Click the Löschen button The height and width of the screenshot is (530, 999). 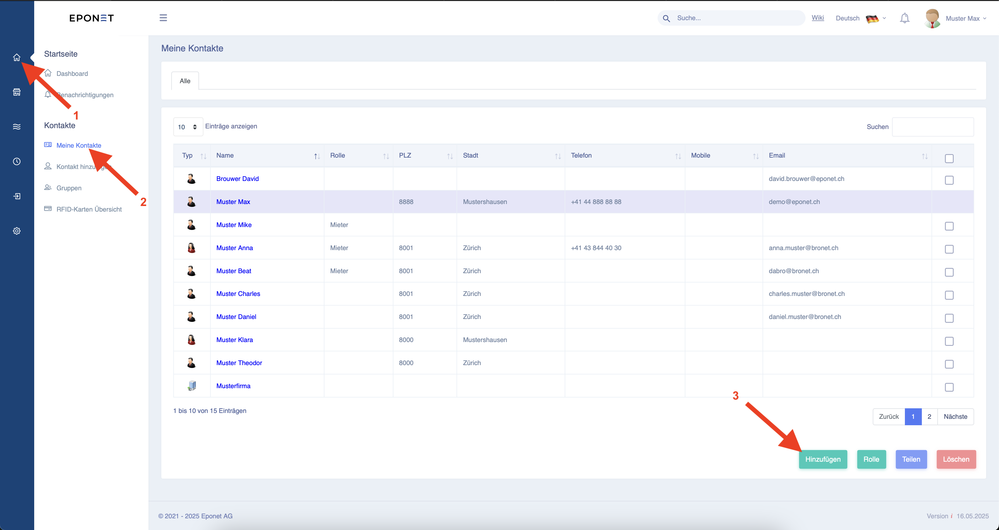(x=956, y=460)
